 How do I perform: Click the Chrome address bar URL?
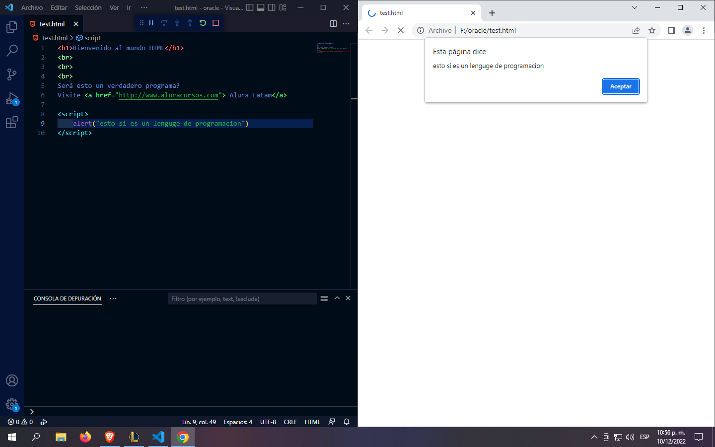(488, 30)
